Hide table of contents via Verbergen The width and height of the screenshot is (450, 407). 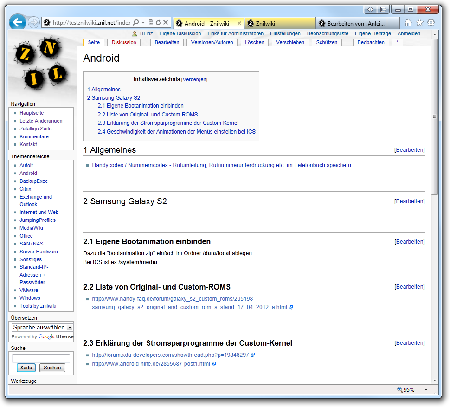(x=194, y=79)
